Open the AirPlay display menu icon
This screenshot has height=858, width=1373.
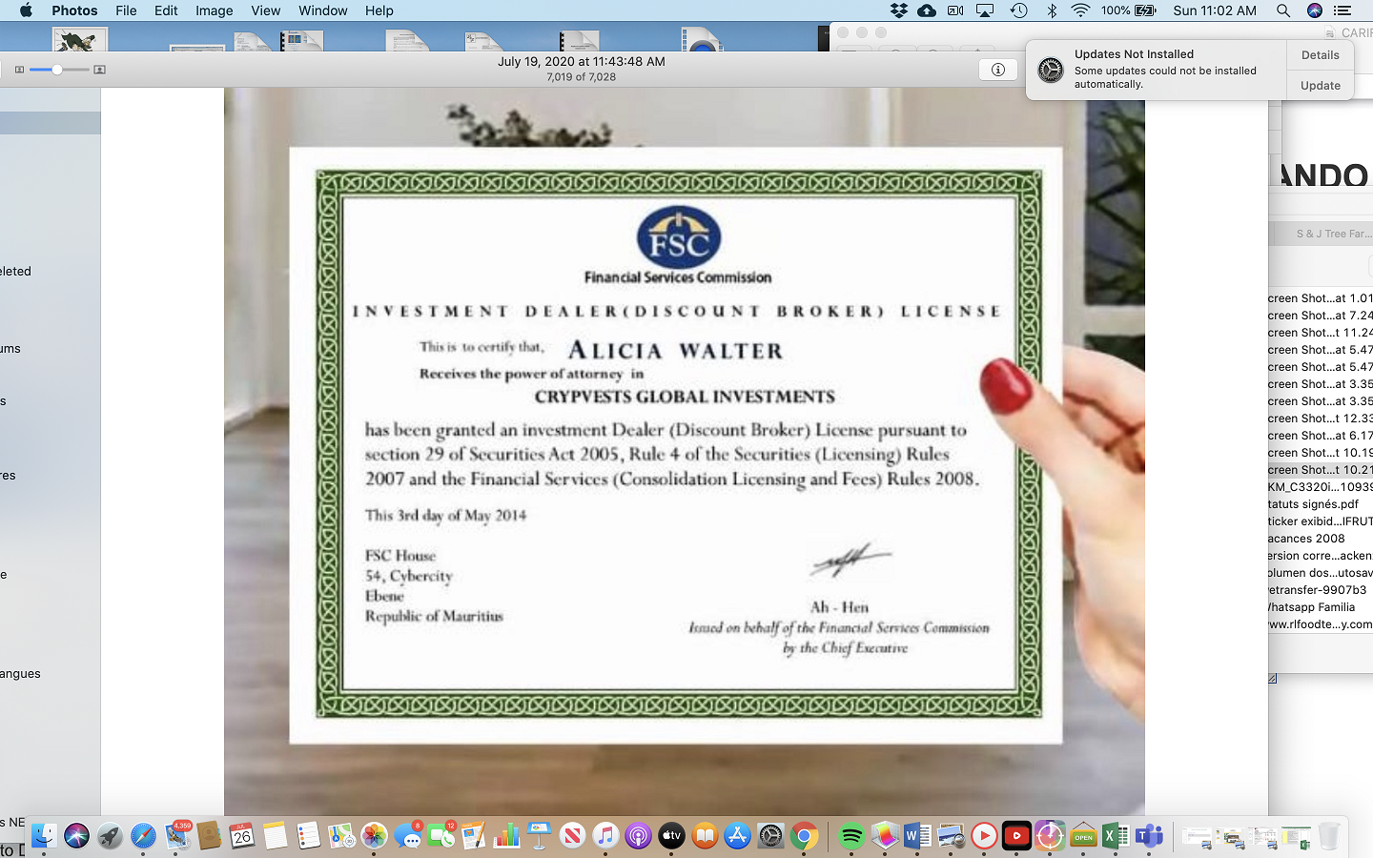985,10
